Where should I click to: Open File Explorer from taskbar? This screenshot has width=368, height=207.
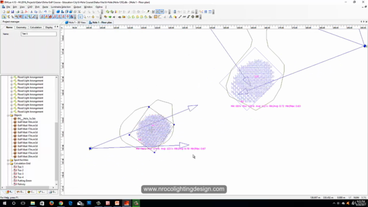click(x=33, y=203)
